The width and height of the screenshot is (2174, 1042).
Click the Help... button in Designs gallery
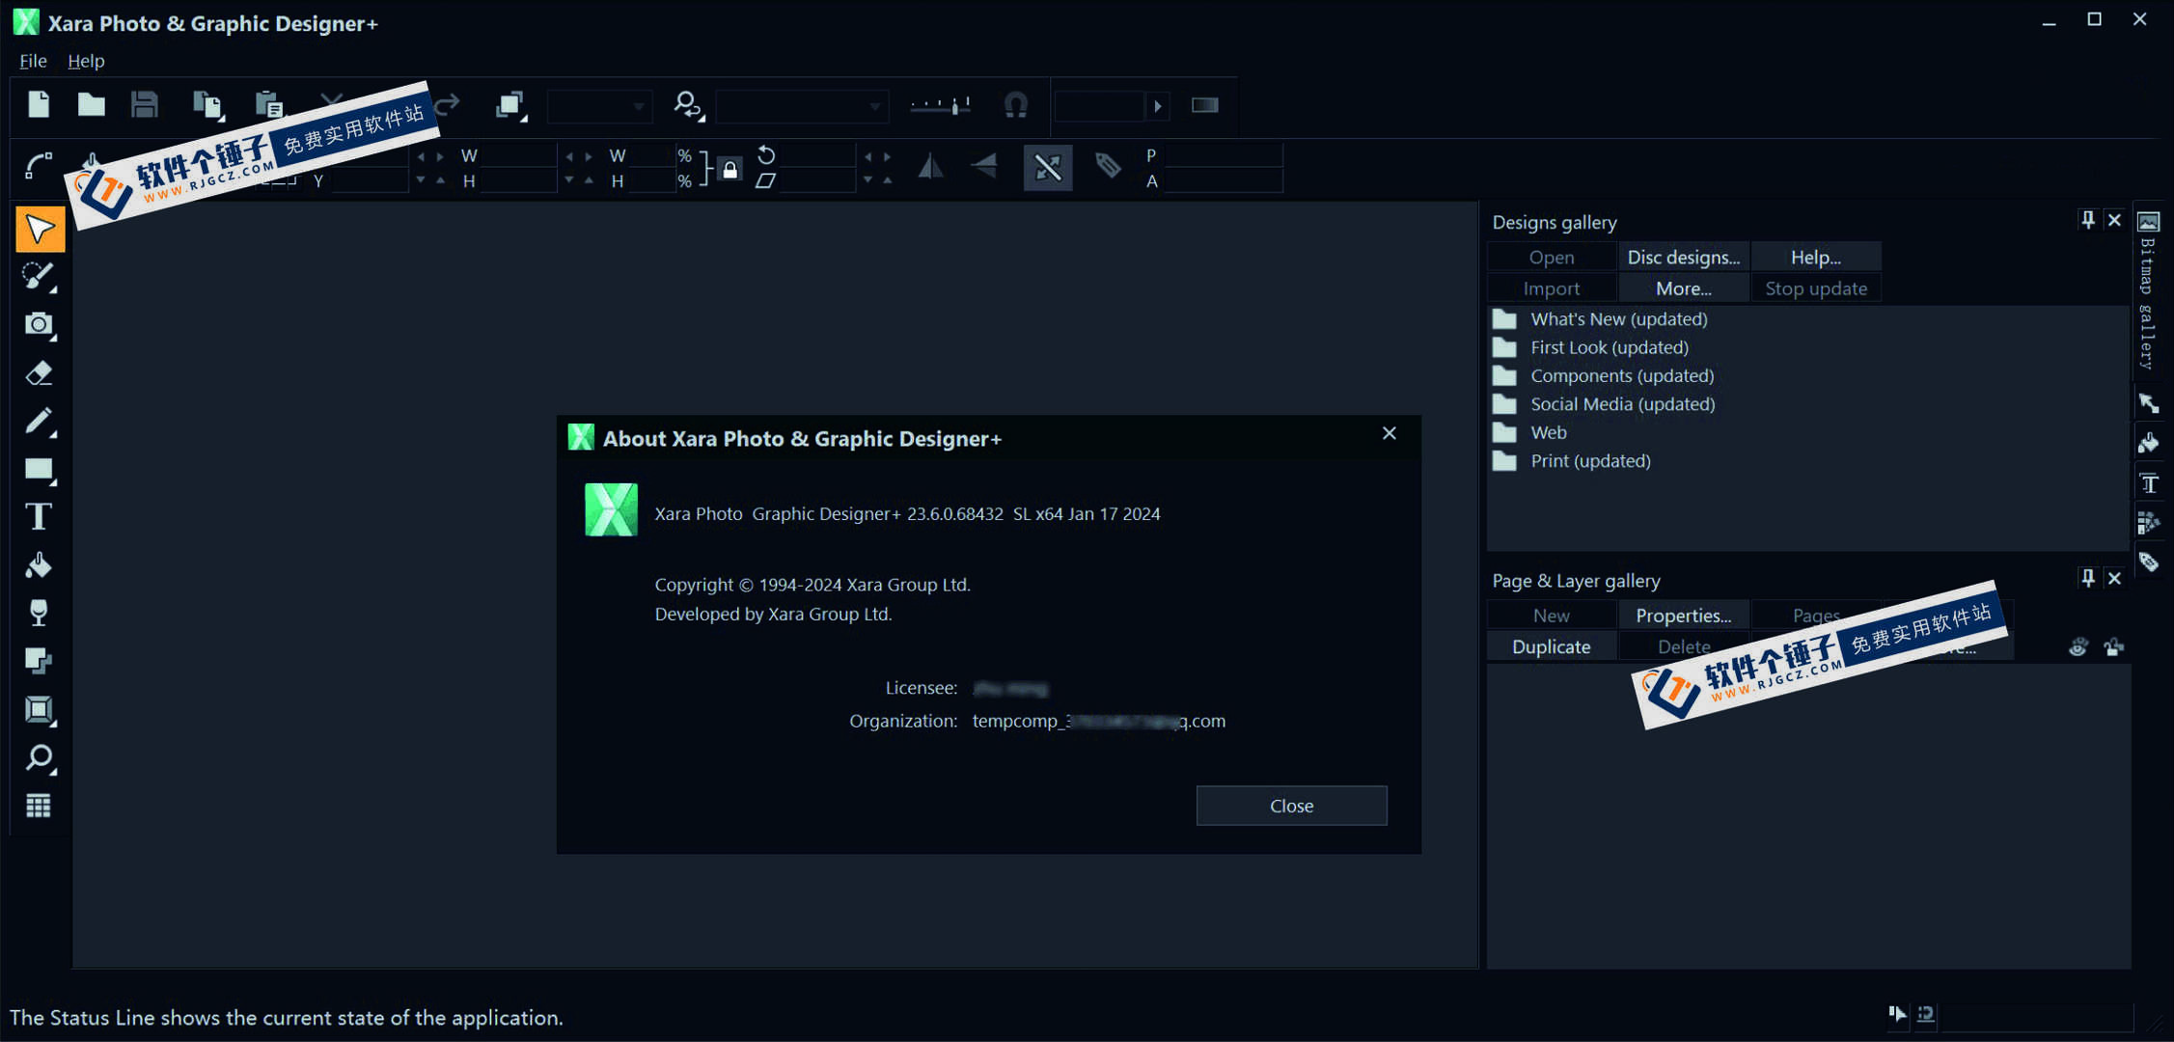[x=1816, y=258]
